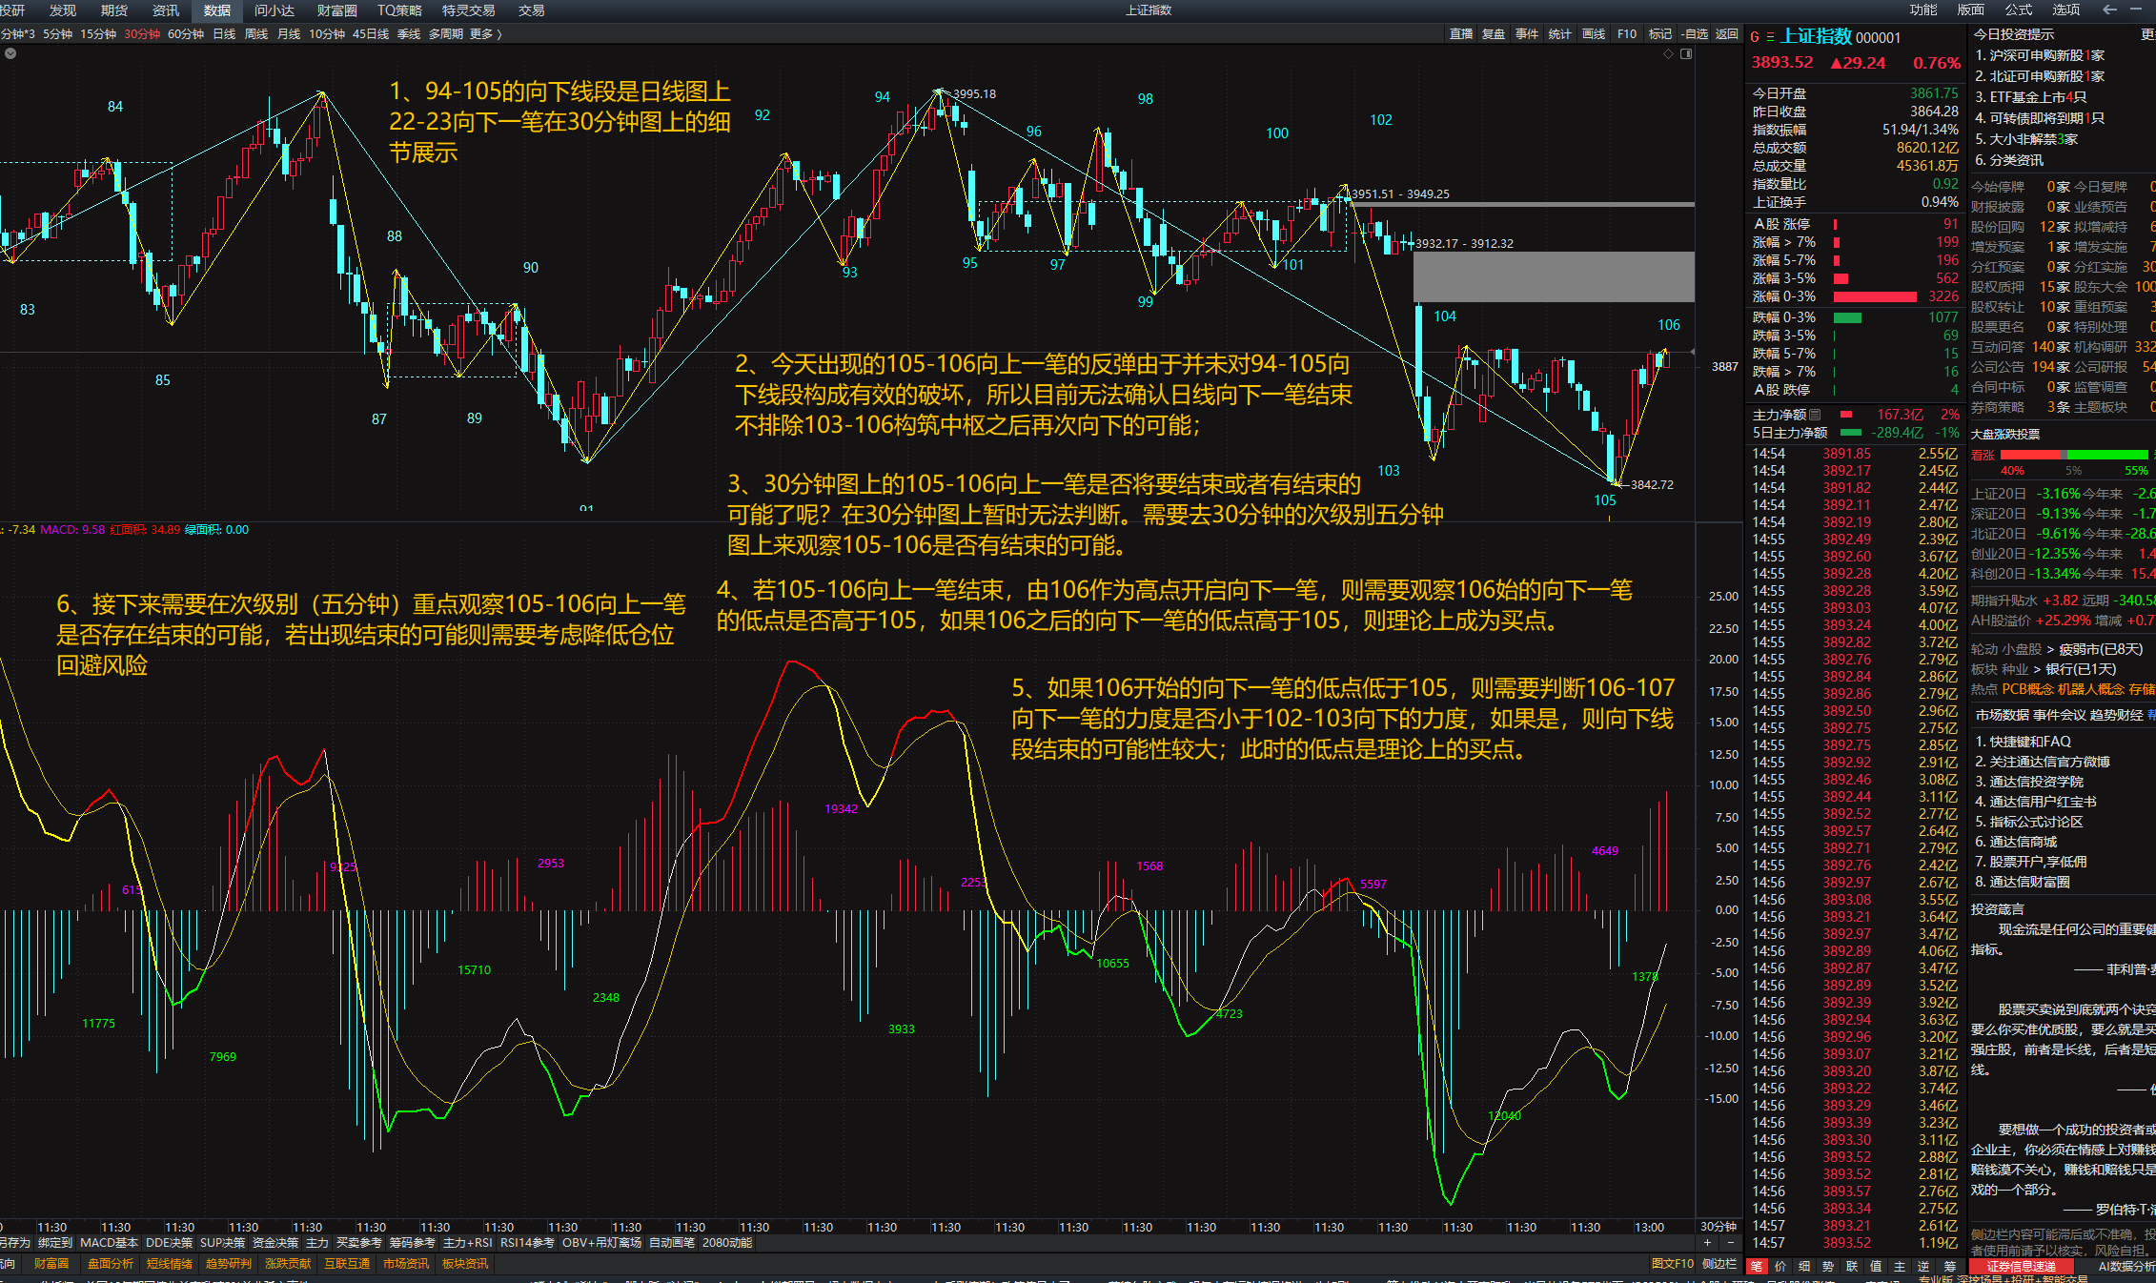Click the 返回 return button

[x=1727, y=34]
